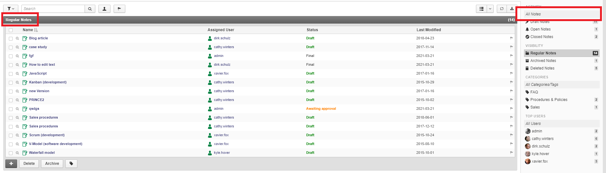This screenshot has width=606, height=173.
Task: Check the Blog article row checkbox
Action: click(x=11, y=38)
